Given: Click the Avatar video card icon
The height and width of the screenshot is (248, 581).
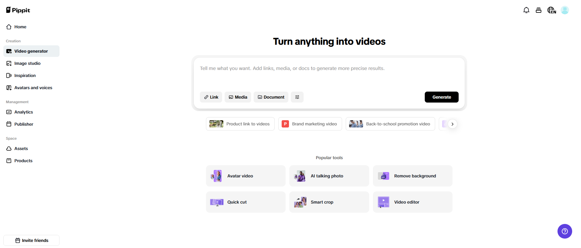Looking at the screenshot, I should (x=216, y=176).
